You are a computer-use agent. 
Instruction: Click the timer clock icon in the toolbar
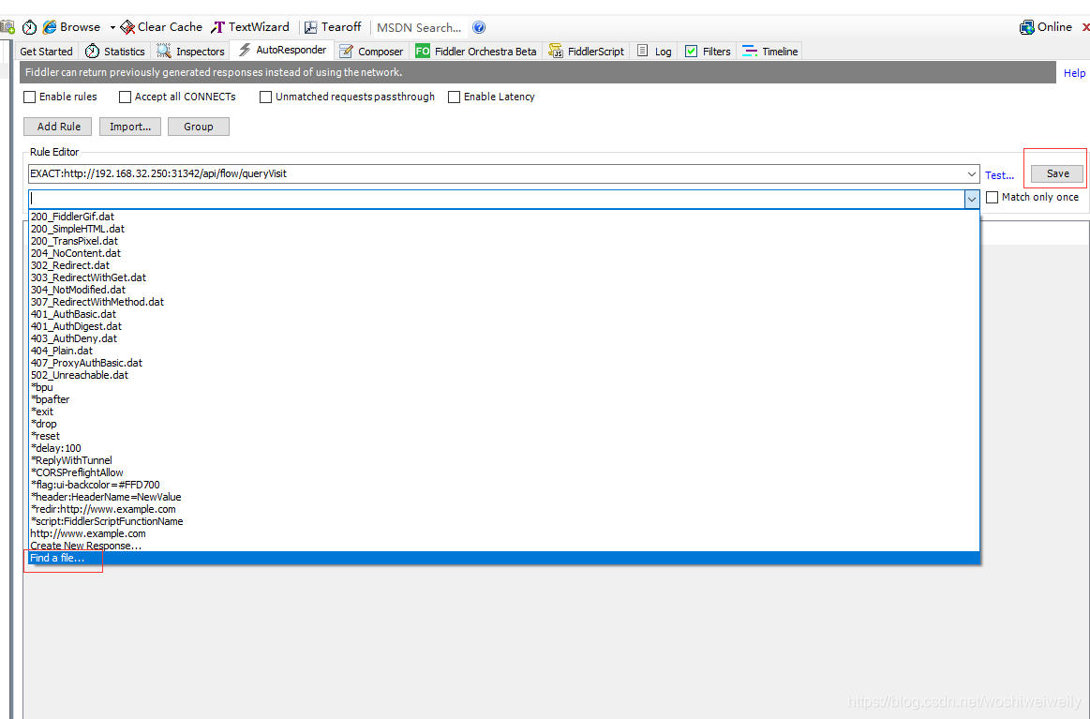29,27
